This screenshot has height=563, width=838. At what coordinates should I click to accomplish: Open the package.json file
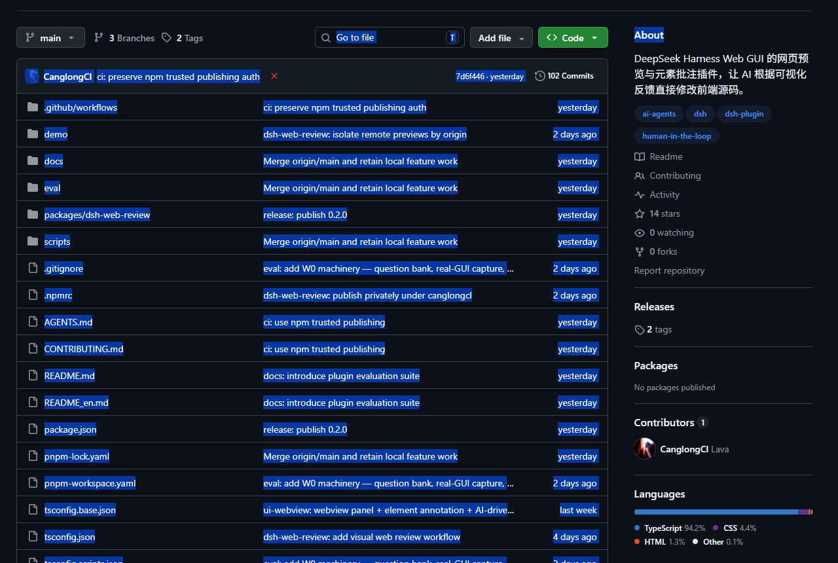(x=71, y=429)
